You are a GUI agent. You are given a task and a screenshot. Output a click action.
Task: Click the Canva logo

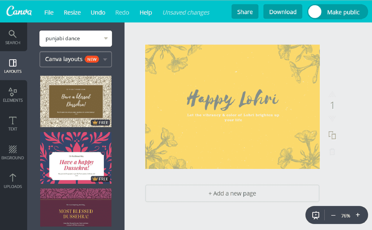coord(19,11)
